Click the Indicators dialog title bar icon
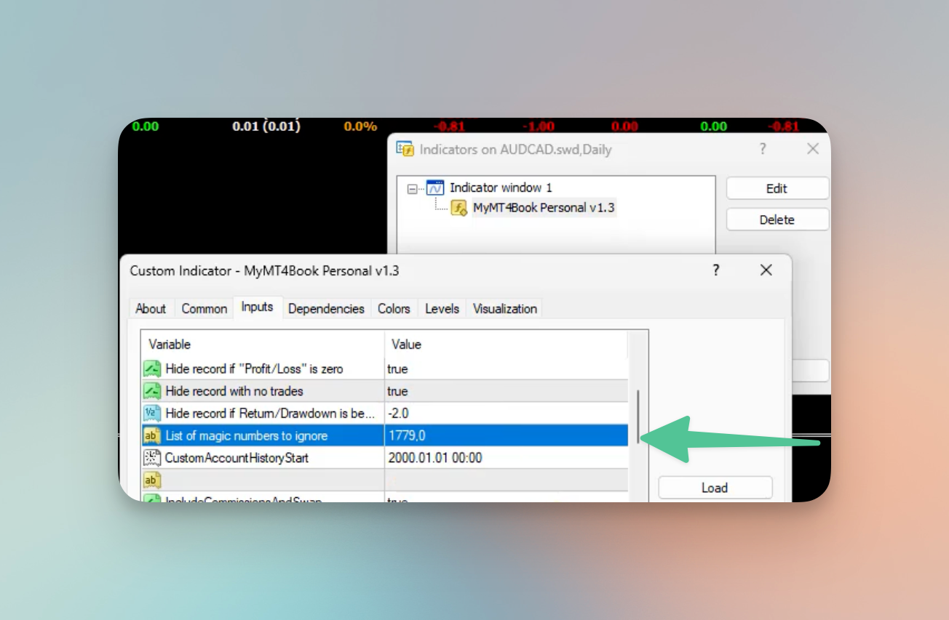Viewport: 949px width, 620px height. [405, 149]
